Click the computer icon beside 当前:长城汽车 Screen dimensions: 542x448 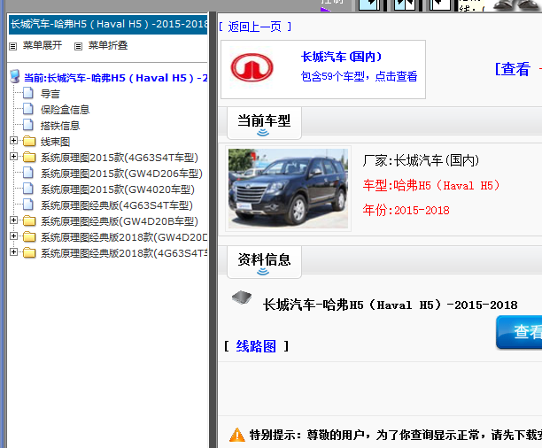point(15,77)
